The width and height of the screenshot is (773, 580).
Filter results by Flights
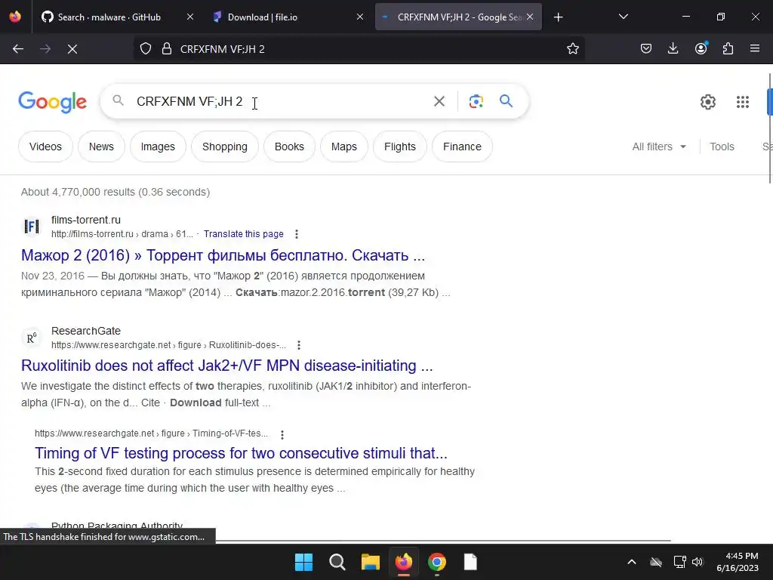click(400, 147)
